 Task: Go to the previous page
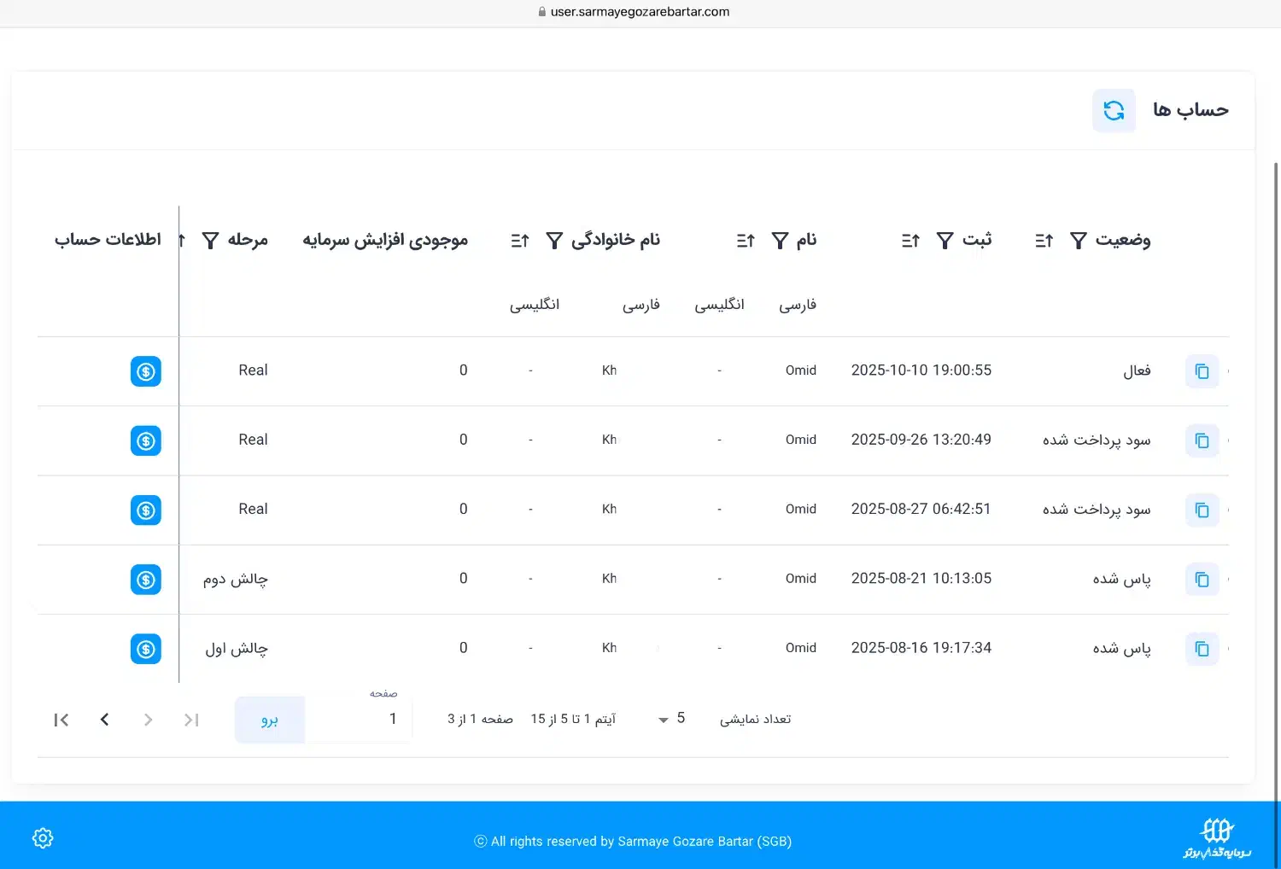(104, 719)
